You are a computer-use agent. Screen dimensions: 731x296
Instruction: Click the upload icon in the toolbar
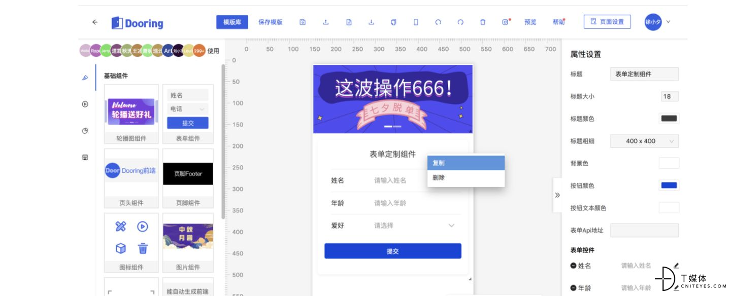click(x=326, y=22)
